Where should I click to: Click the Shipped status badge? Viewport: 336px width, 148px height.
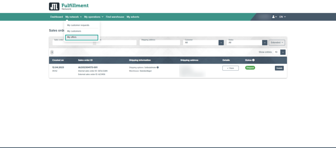[250, 68]
